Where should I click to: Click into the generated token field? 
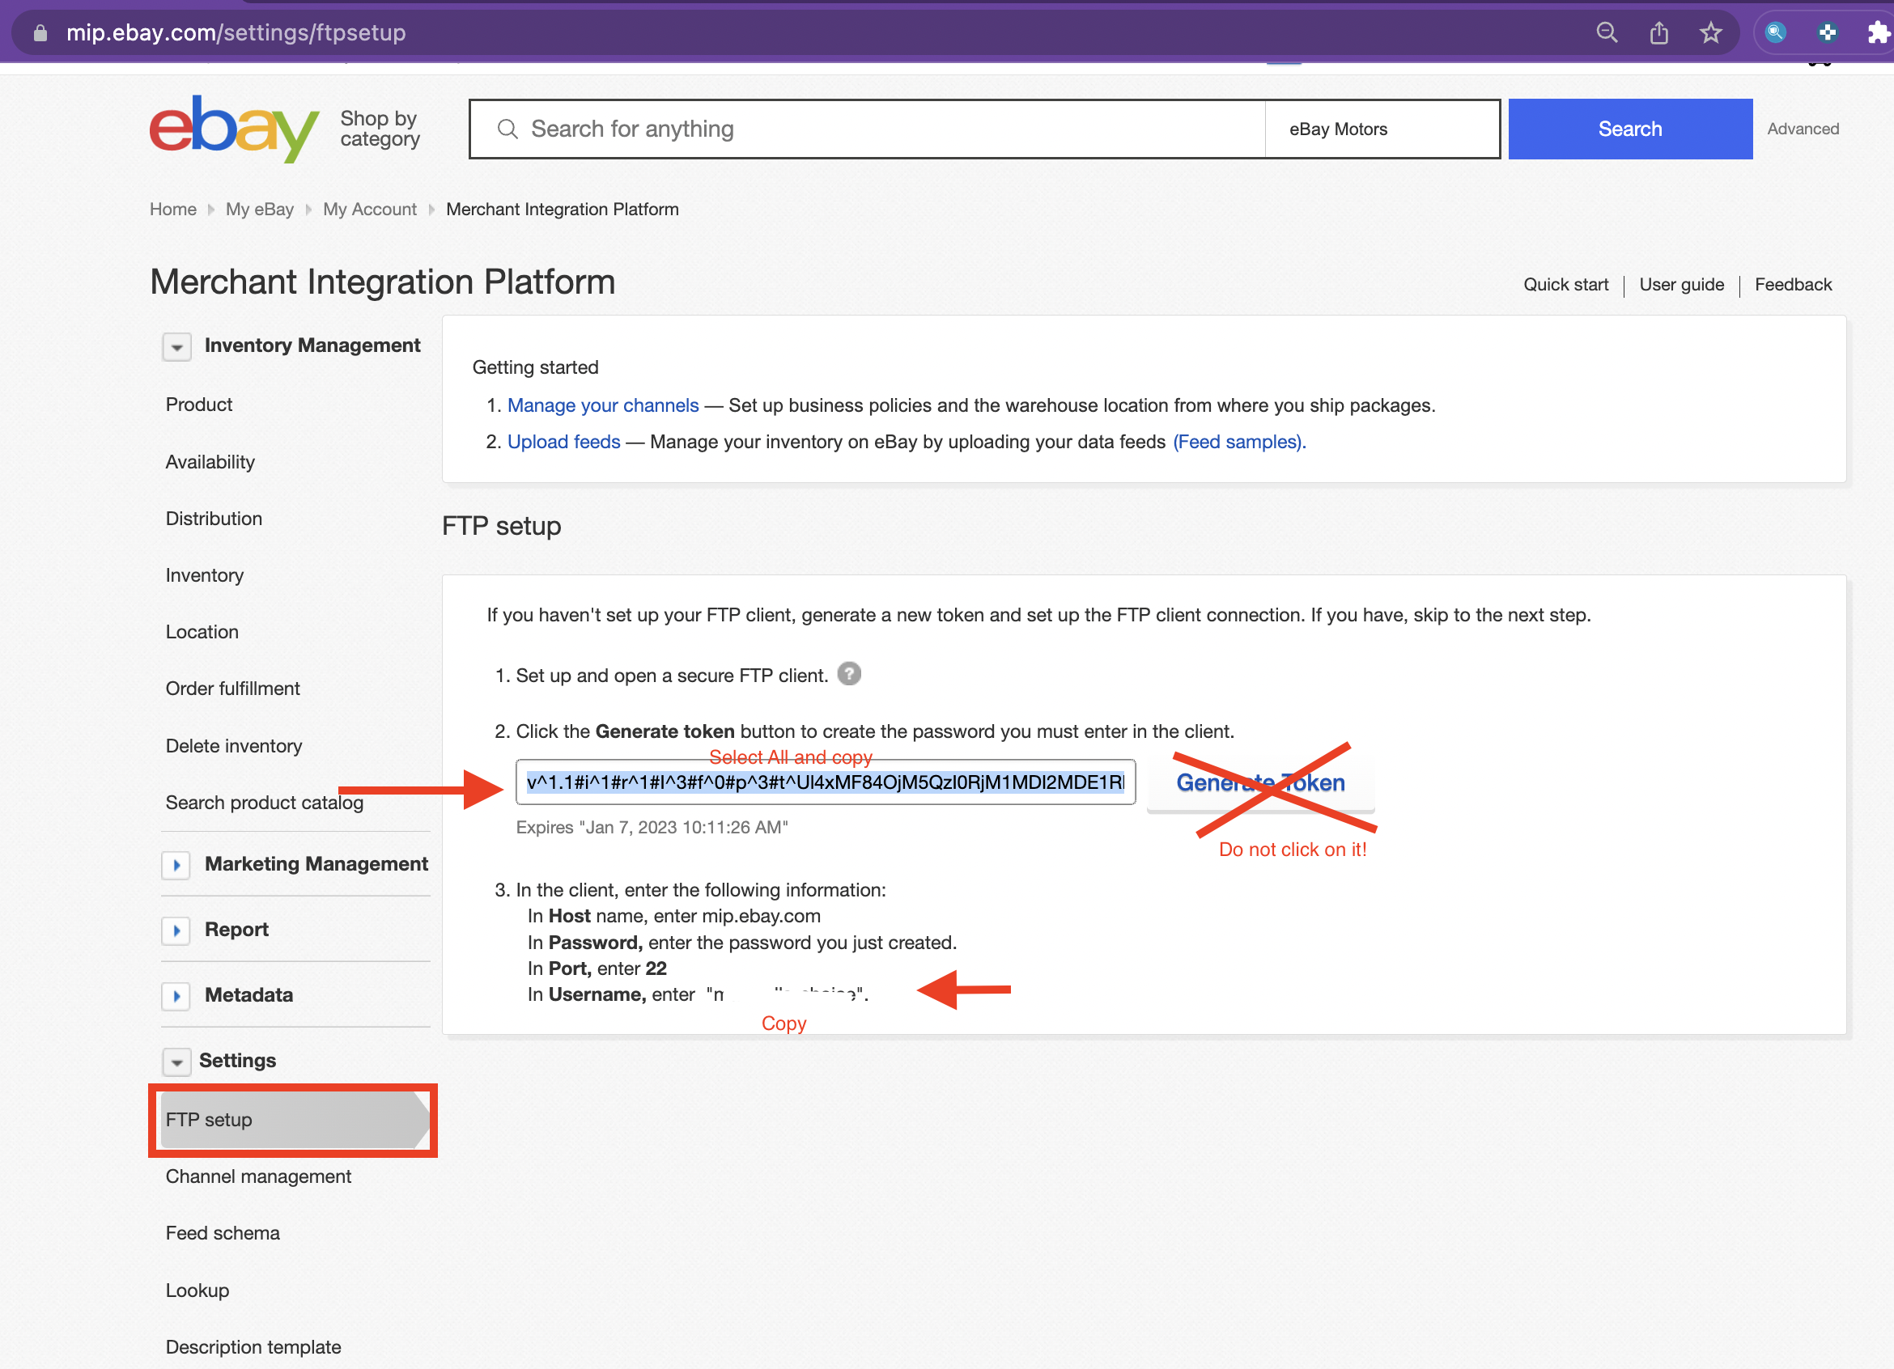pyautogui.click(x=825, y=782)
